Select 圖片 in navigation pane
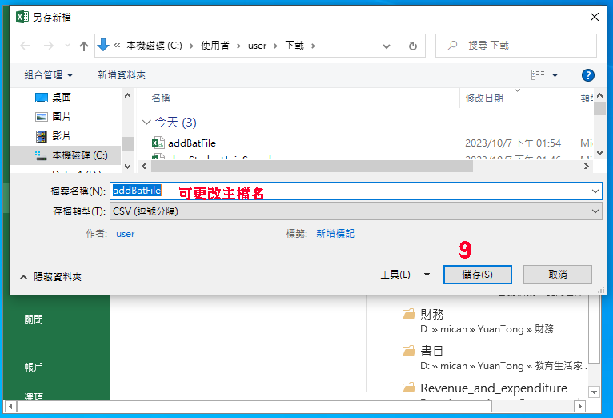Image resolution: width=613 pixels, height=418 pixels. [62, 117]
